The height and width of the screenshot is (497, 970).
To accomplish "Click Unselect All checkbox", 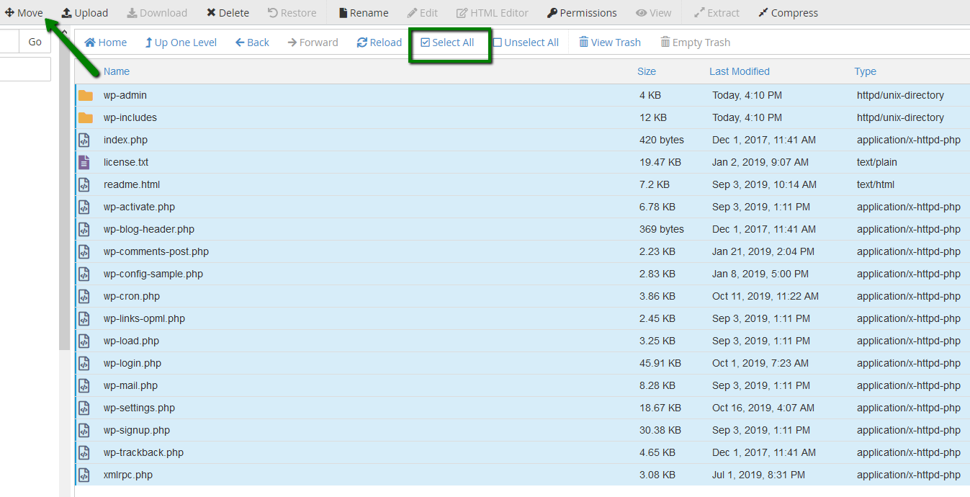I will click(x=526, y=42).
